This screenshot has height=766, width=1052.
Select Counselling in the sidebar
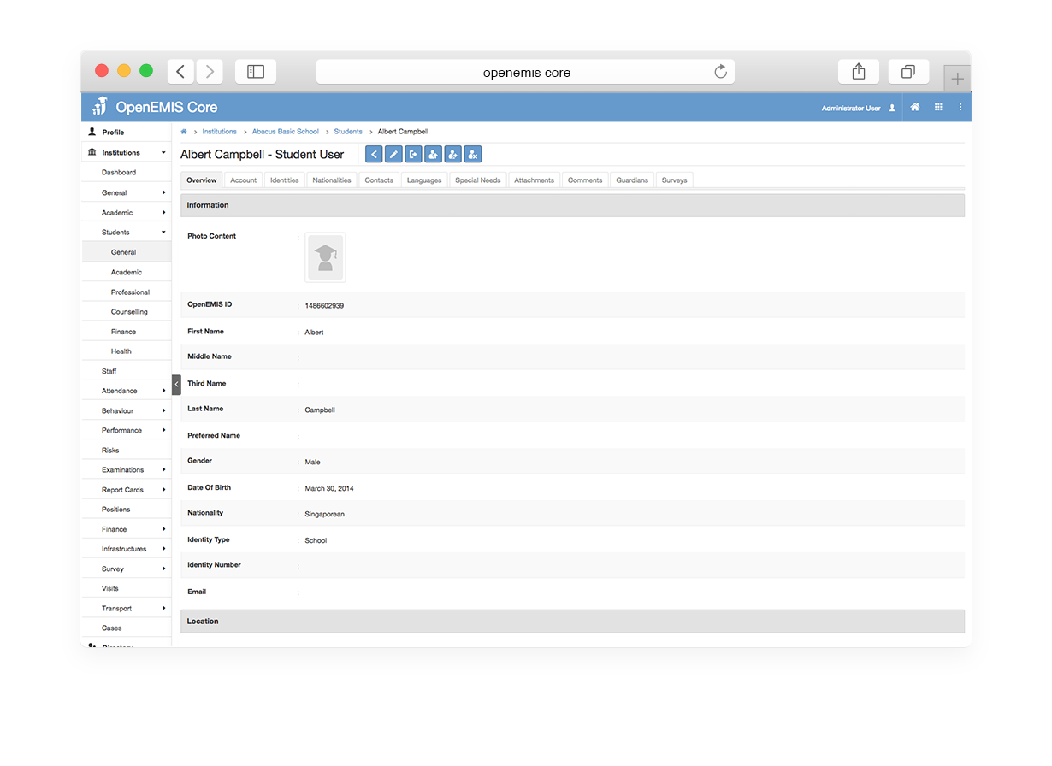(x=129, y=312)
